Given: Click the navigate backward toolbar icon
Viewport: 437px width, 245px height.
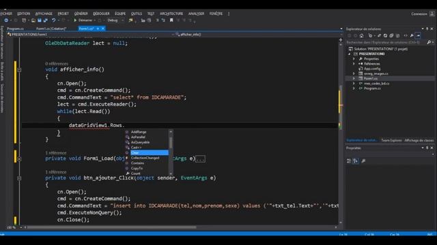Looking at the screenshot, I should [6, 20].
